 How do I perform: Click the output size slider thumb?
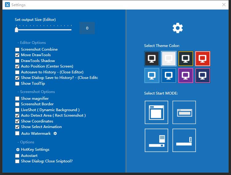(17, 29)
